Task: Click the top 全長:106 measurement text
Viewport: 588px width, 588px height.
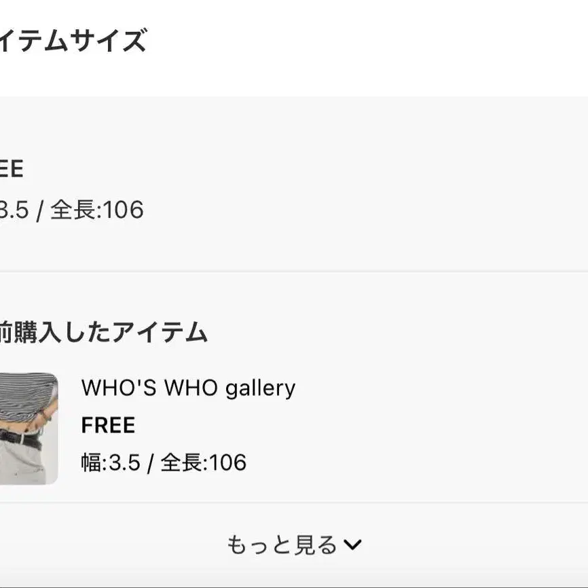Action: pyautogui.click(x=96, y=209)
